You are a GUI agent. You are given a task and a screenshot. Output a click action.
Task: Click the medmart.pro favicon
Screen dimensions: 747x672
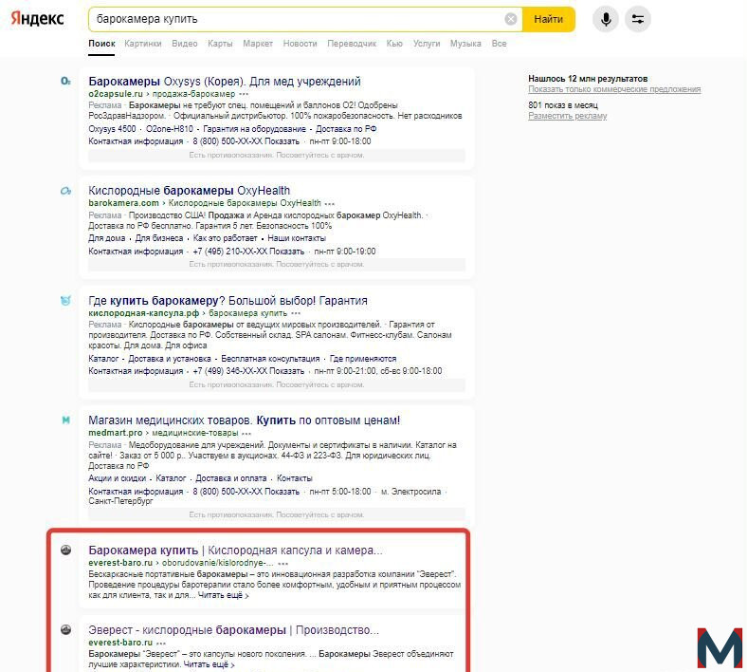(x=65, y=420)
